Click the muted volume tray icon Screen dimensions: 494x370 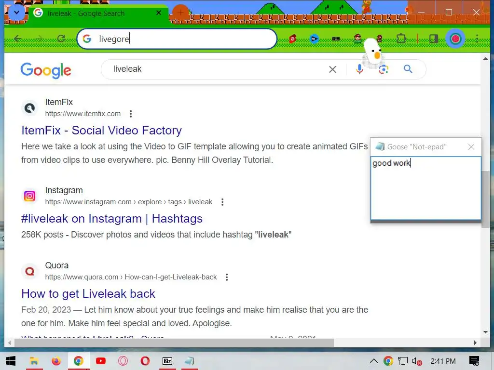(417, 361)
